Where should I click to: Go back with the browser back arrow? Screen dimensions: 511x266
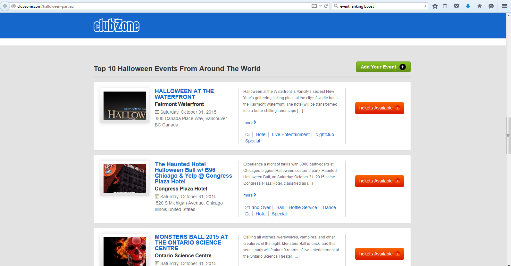[x=5, y=6]
